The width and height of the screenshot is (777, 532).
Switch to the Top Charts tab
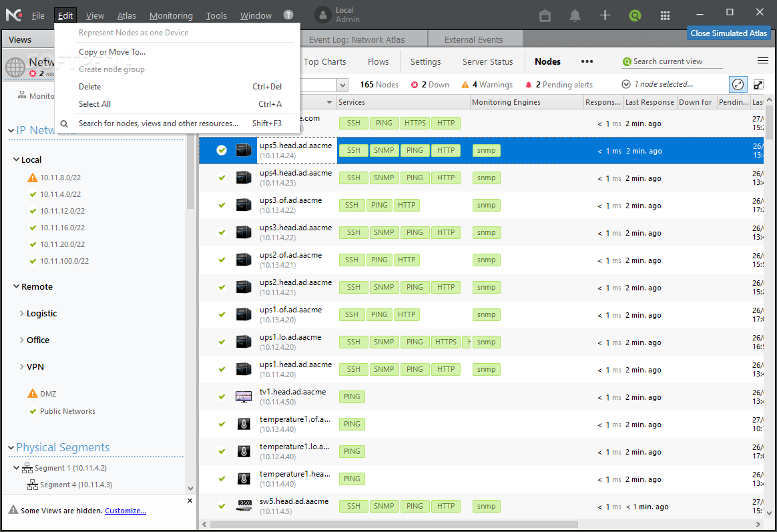(x=325, y=62)
